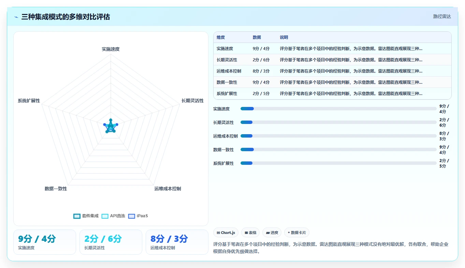
Task: Open the 8分 / 3分 运维成本控制 data card
Action: [177, 242]
